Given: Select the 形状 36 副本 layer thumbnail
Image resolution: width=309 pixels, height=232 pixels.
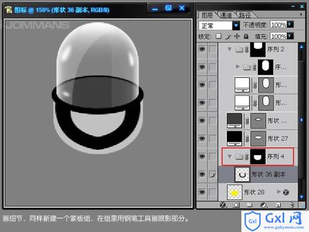Looking at the screenshot, I should pos(242,175).
